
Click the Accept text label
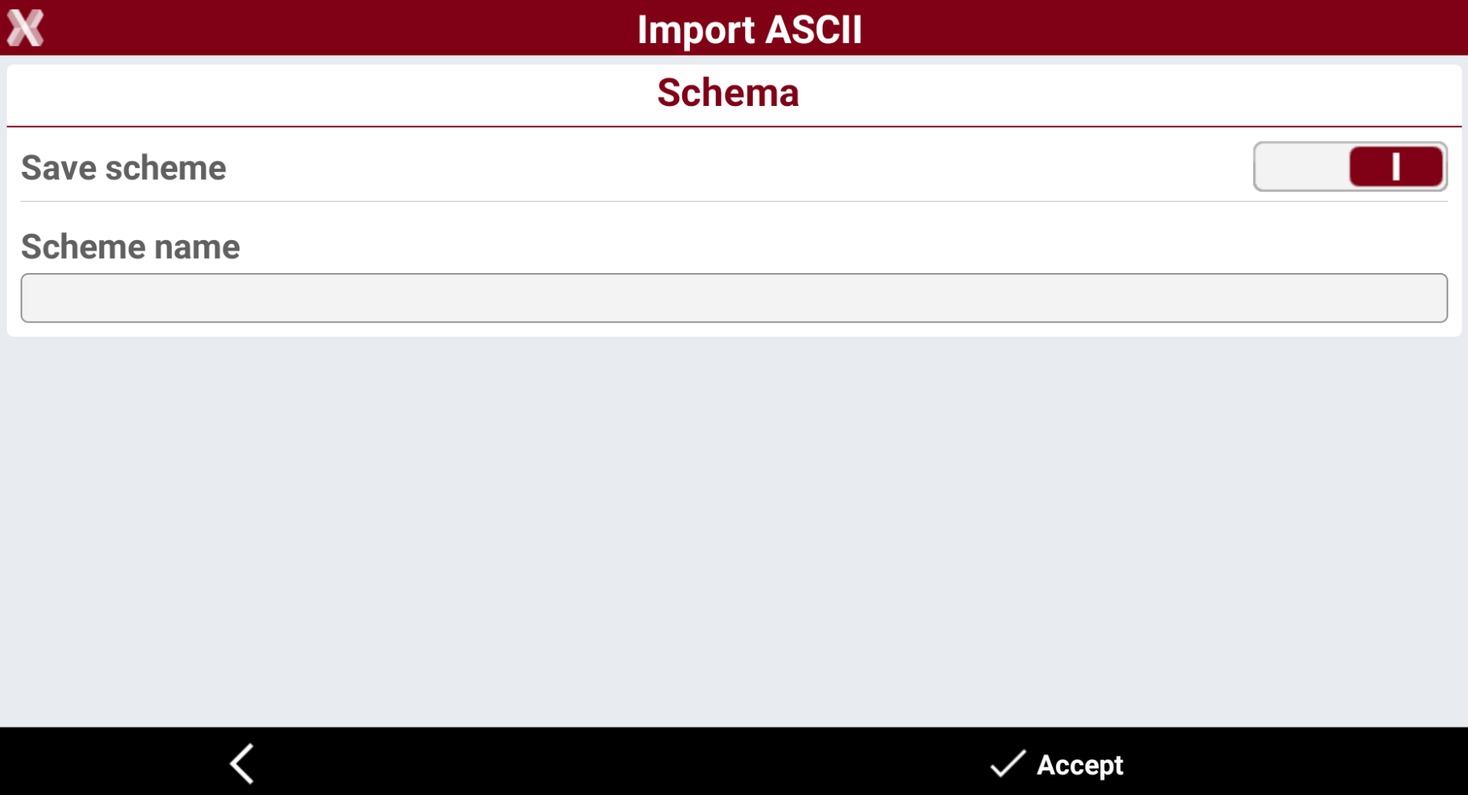(1079, 764)
